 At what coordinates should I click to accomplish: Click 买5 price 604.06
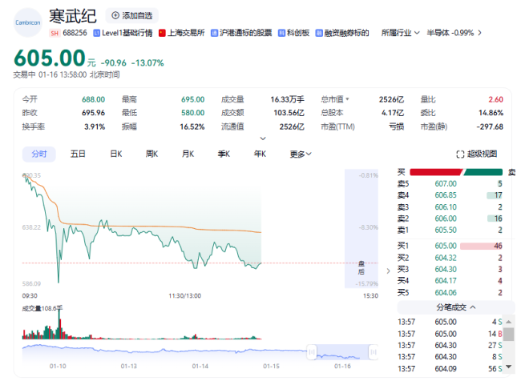coord(446,293)
